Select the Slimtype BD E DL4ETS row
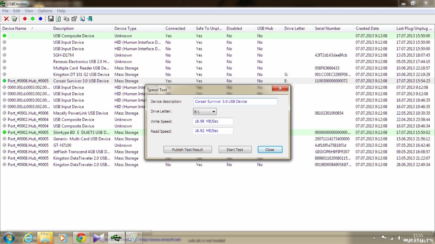The height and width of the screenshot is (244, 435). coord(217,132)
